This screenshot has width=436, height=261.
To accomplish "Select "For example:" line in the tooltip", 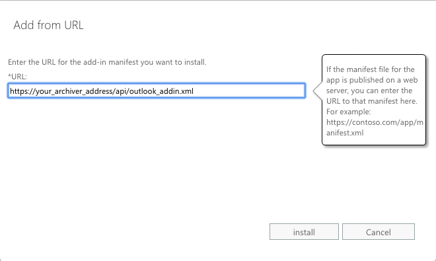I will point(349,112).
